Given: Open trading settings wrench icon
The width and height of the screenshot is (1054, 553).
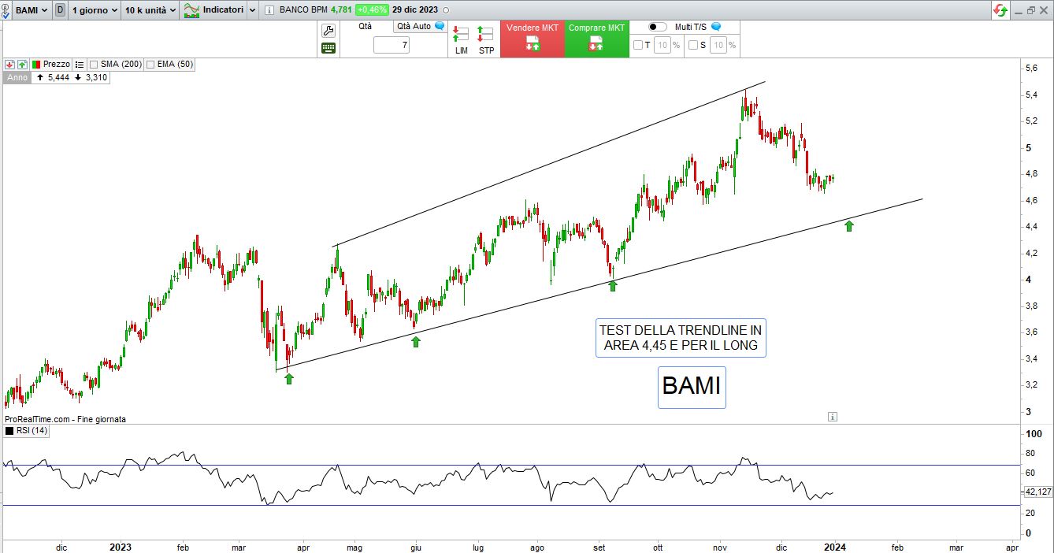Looking at the screenshot, I should (328, 30).
